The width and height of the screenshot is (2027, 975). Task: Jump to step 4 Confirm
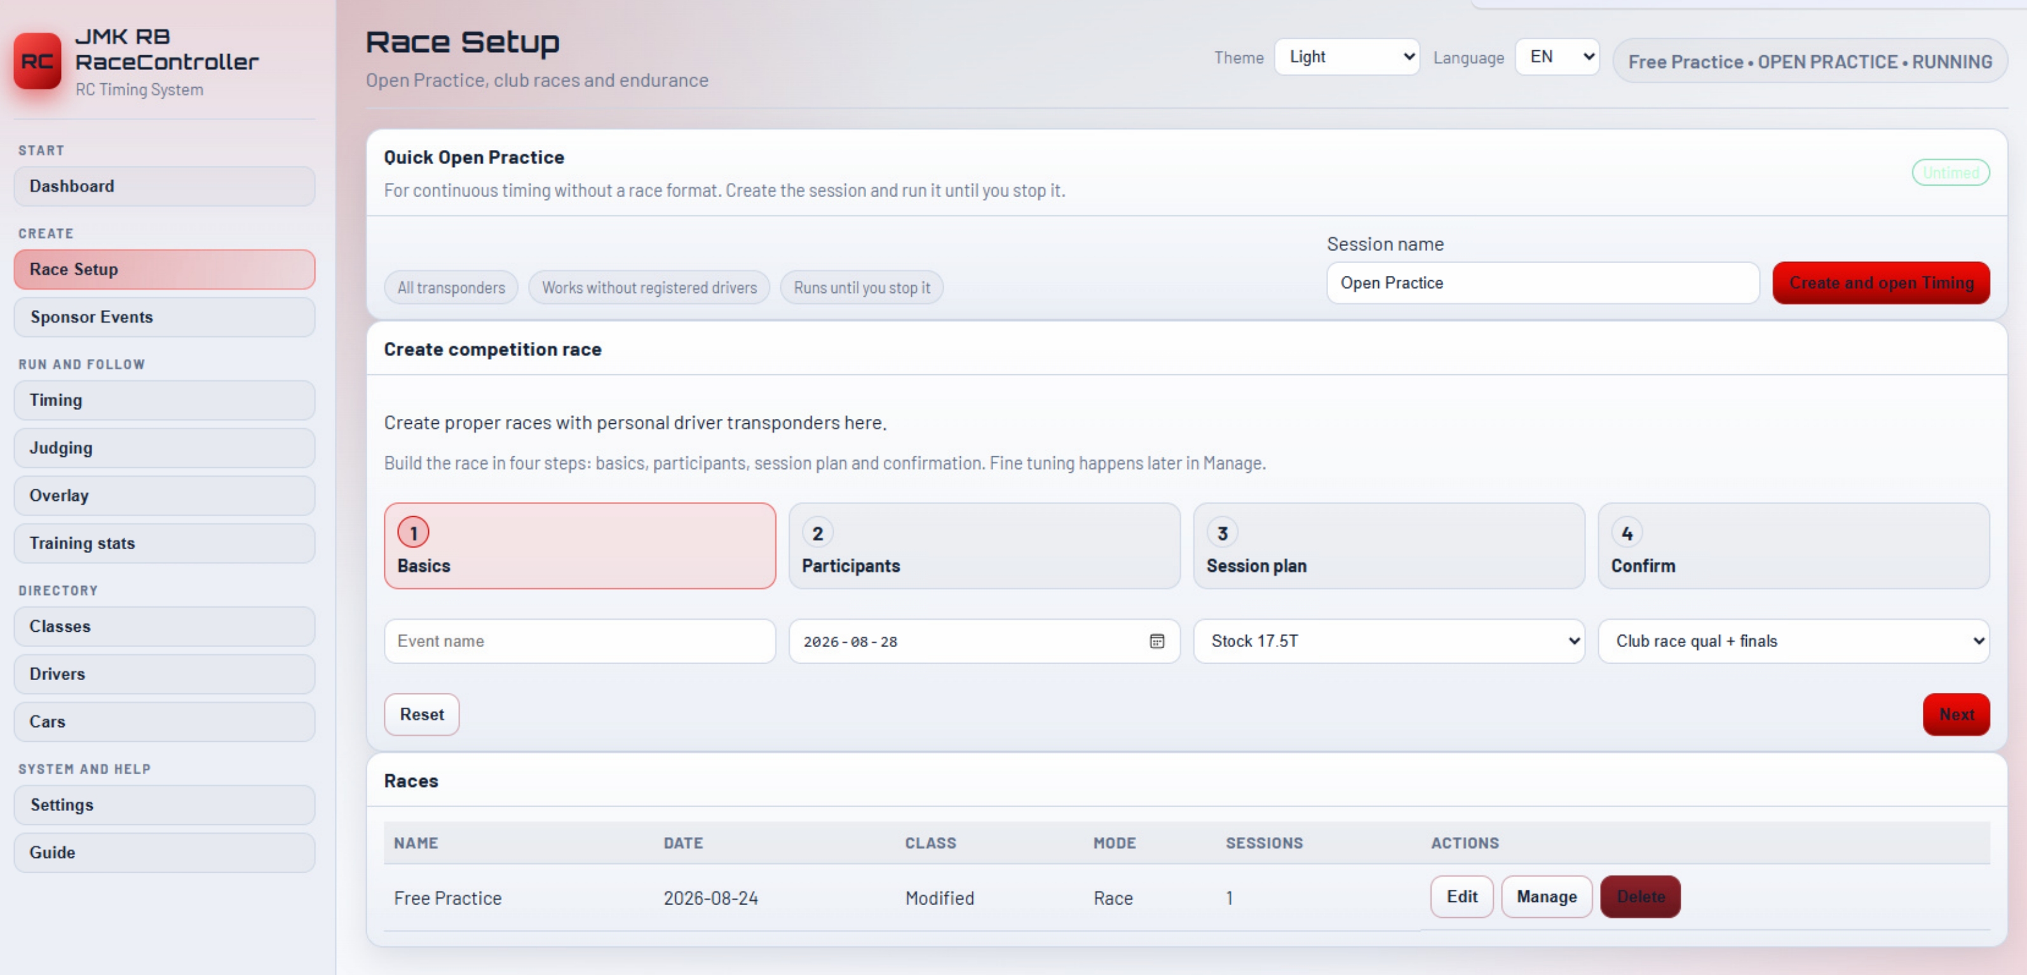point(1793,546)
